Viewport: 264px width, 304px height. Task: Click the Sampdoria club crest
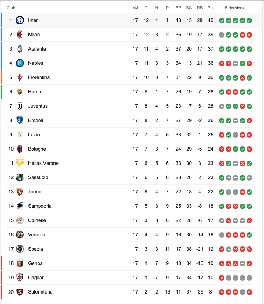point(20,206)
